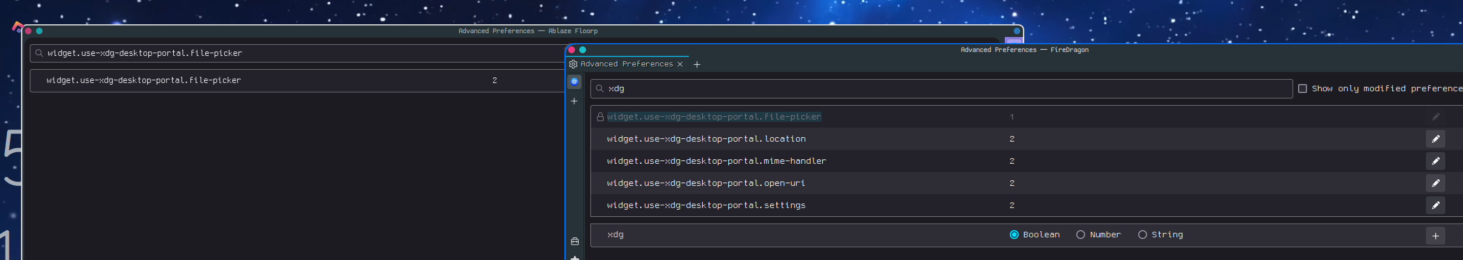The image size is (1463, 260).
Task: Open a new tab with the plus button
Action: (x=697, y=64)
